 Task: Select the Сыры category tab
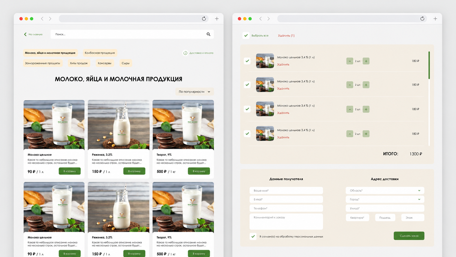click(x=125, y=63)
